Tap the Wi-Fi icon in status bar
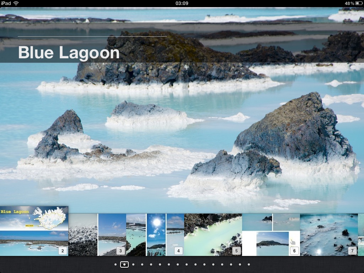 [16, 3]
